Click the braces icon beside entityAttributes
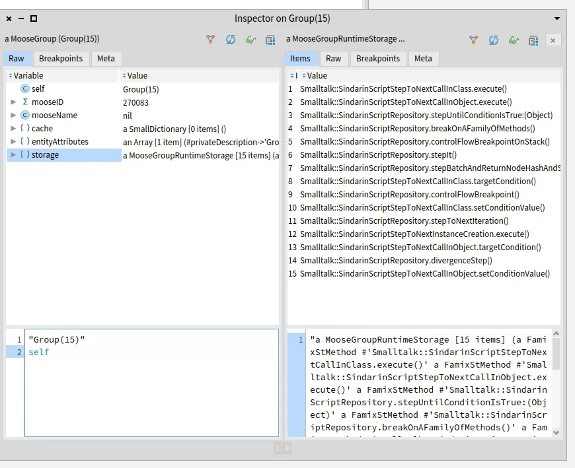 click(24, 141)
